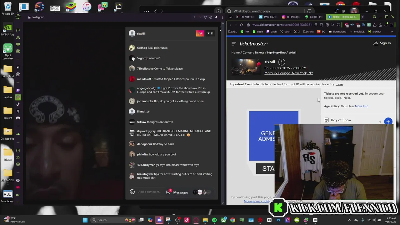Open the ChatGPT icon in Opera sidebar
This screenshot has height=225, width=400.
click(18, 74)
